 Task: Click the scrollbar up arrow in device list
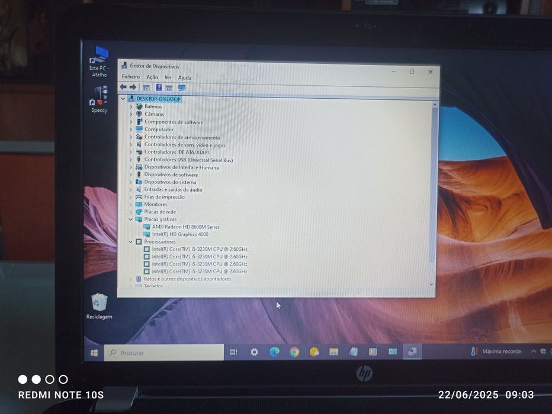pos(434,105)
